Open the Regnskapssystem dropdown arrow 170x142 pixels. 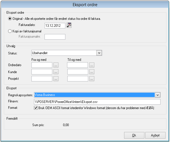point(157,95)
